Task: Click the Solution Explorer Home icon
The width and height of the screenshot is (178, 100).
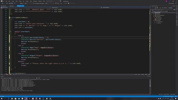Action: click(x=155, y=8)
